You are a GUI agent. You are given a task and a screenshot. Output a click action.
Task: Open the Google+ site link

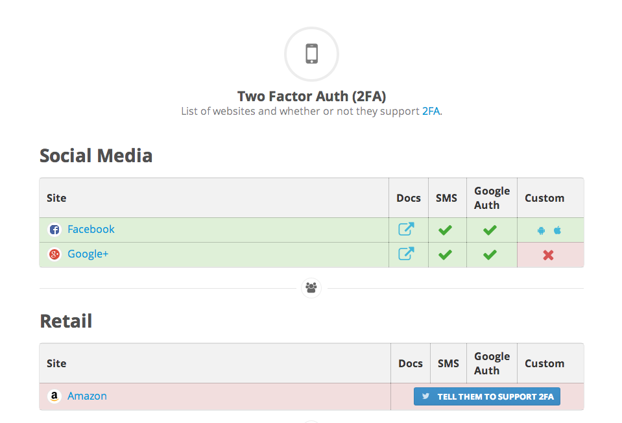(x=88, y=254)
